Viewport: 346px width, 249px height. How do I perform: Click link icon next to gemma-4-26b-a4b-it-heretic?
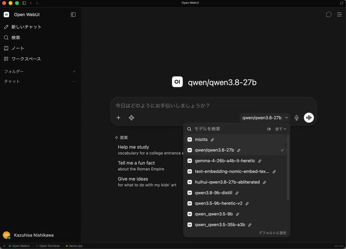260,161
